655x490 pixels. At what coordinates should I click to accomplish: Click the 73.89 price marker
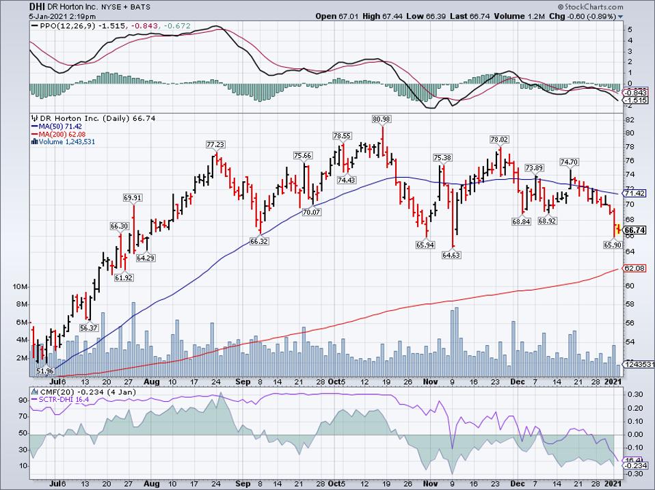pos(534,168)
